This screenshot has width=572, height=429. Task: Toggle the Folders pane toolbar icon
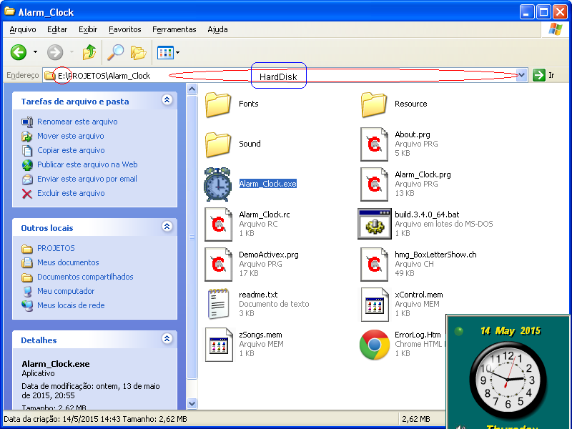click(138, 52)
